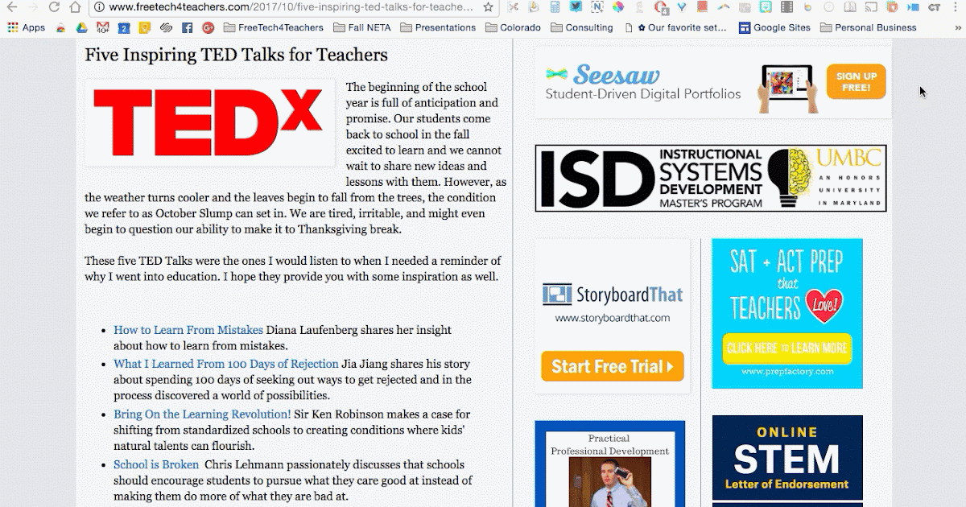This screenshot has height=507, width=966.
Task: Open the Practical Professional Development ad
Action: pos(610,464)
